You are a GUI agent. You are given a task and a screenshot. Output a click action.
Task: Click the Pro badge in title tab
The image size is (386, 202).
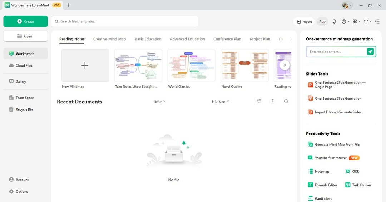coord(56,5)
